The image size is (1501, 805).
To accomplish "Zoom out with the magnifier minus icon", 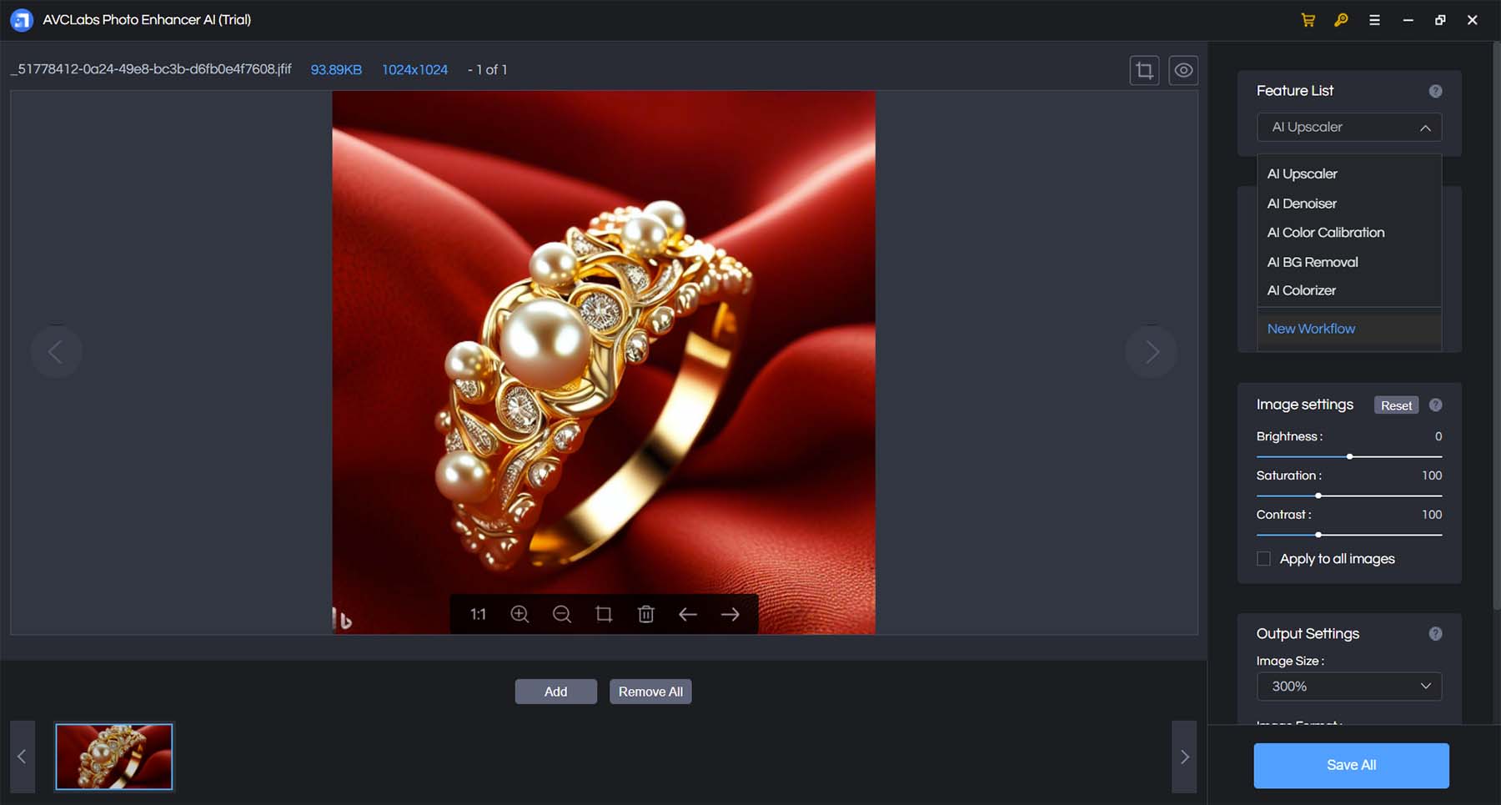I will [x=562, y=615].
